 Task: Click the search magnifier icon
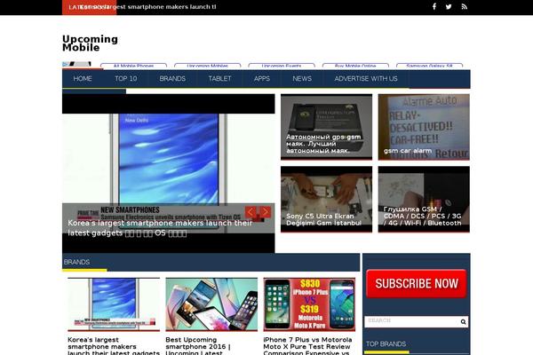point(463,321)
